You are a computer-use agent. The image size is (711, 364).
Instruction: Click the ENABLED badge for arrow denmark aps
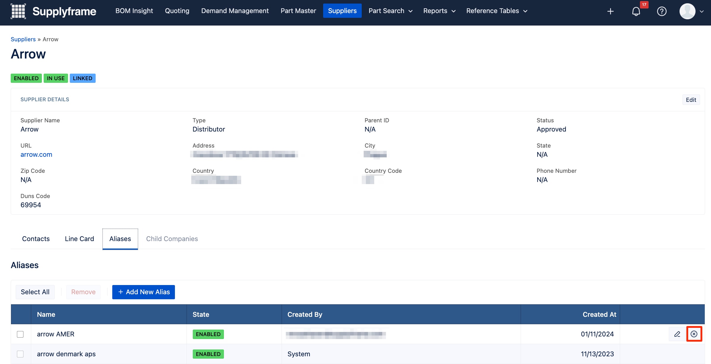click(208, 354)
